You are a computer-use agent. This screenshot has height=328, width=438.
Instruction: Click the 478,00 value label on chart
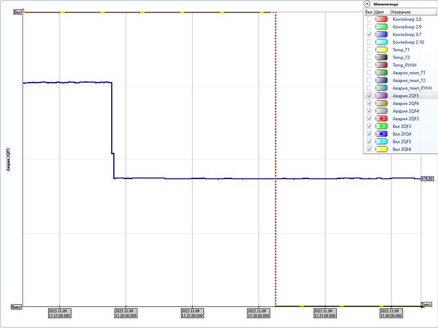(426, 178)
